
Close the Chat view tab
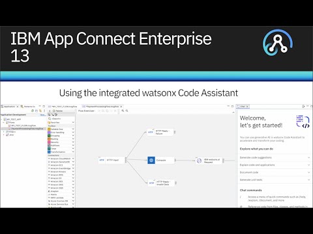247,107
